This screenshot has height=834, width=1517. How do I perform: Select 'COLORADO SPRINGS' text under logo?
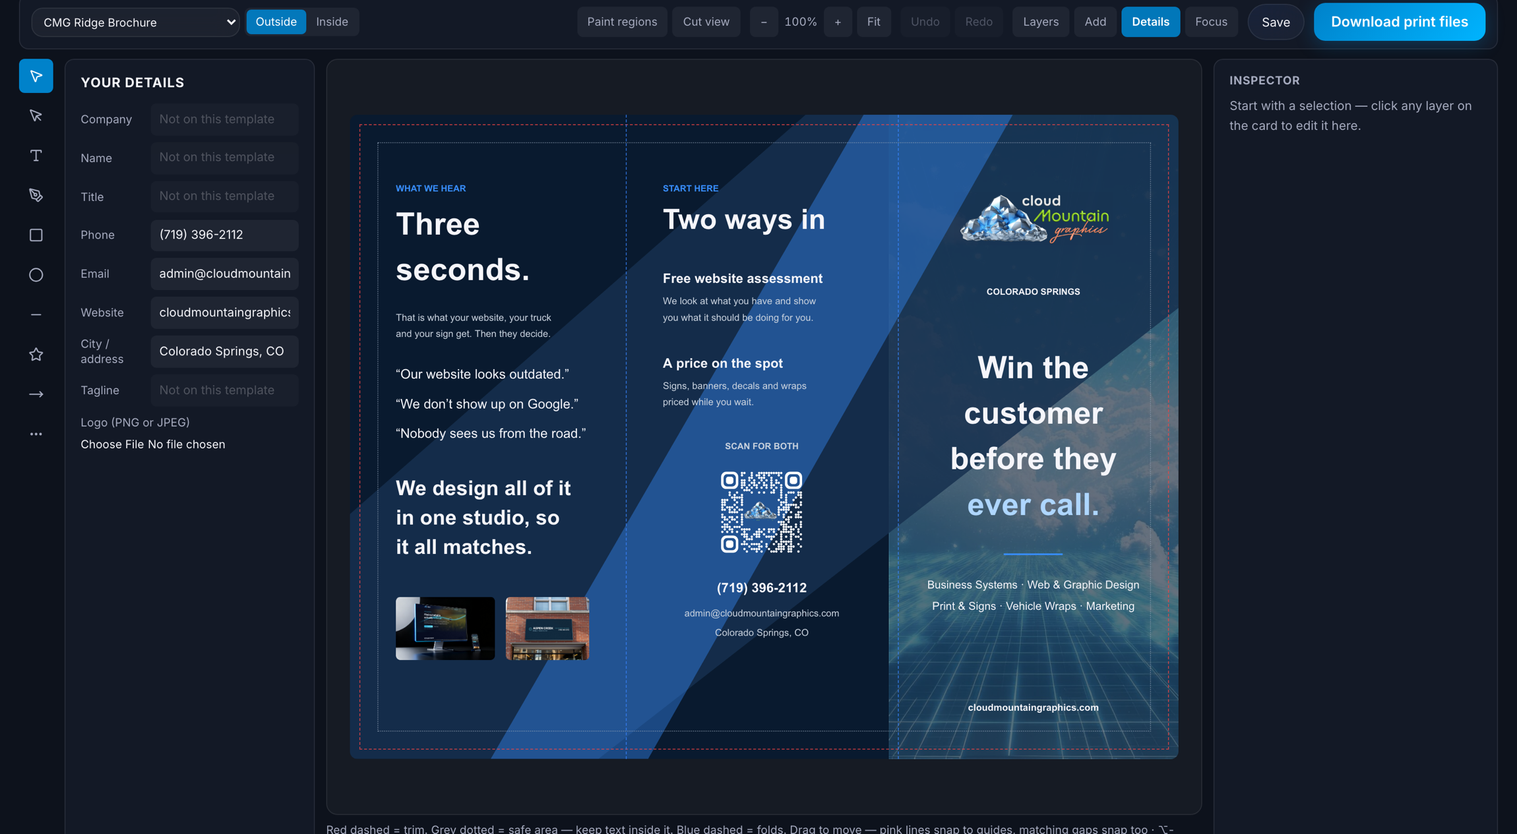[x=1033, y=291]
